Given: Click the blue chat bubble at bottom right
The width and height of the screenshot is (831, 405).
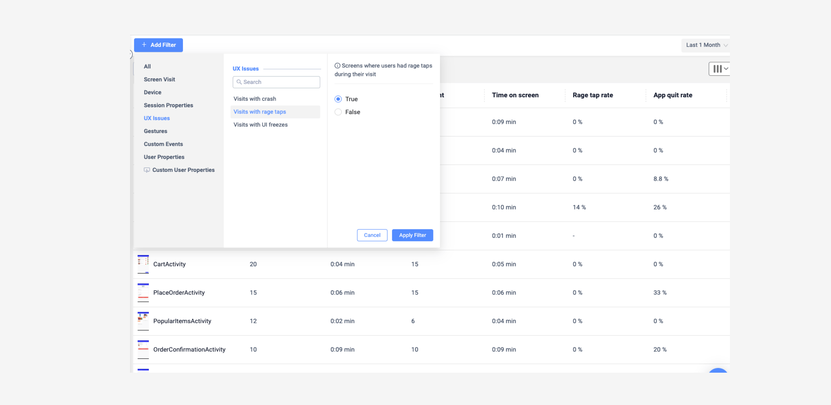Looking at the screenshot, I should click(718, 371).
